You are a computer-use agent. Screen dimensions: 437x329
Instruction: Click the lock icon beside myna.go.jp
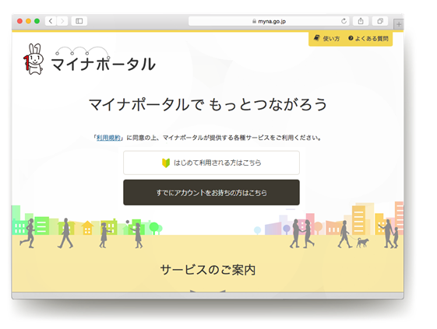click(254, 21)
